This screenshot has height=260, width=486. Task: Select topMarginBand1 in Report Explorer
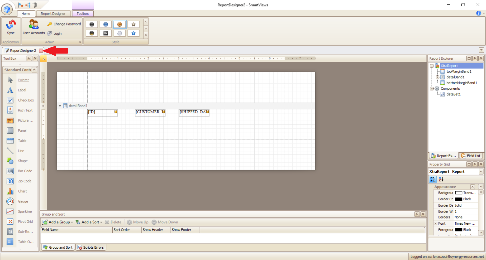pos(459,72)
